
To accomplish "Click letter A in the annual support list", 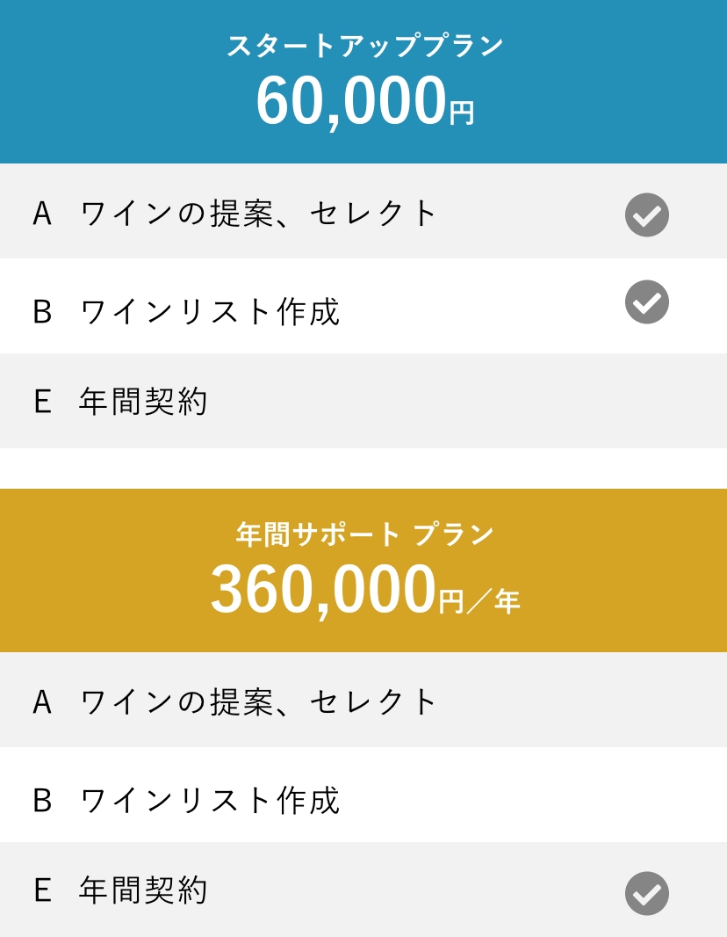I will coord(41,701).
